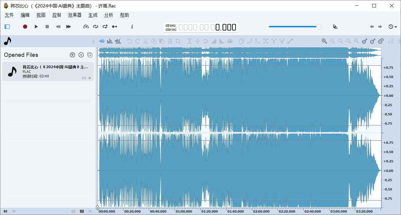Open the Opened Files filter options
Viewport: 401px width, 215px height.
[72, 55]
